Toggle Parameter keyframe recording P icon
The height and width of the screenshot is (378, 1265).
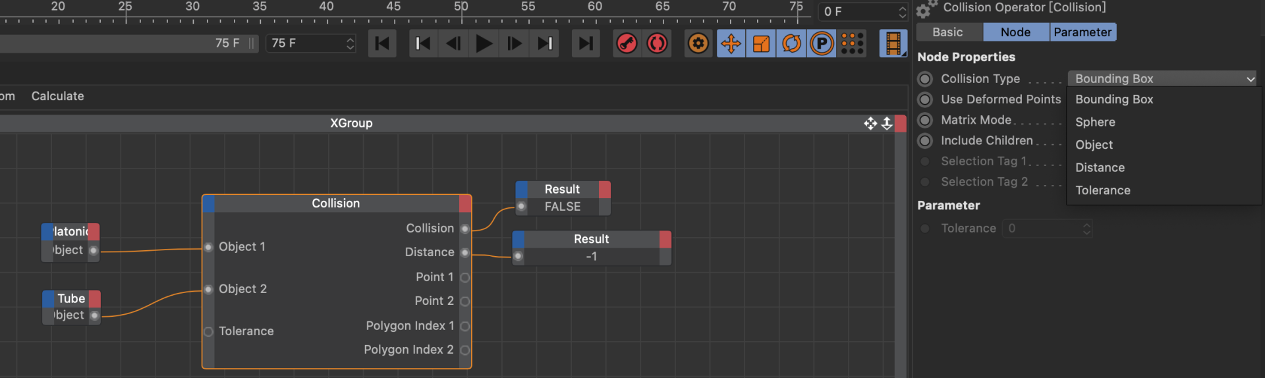tap(822, 43)
